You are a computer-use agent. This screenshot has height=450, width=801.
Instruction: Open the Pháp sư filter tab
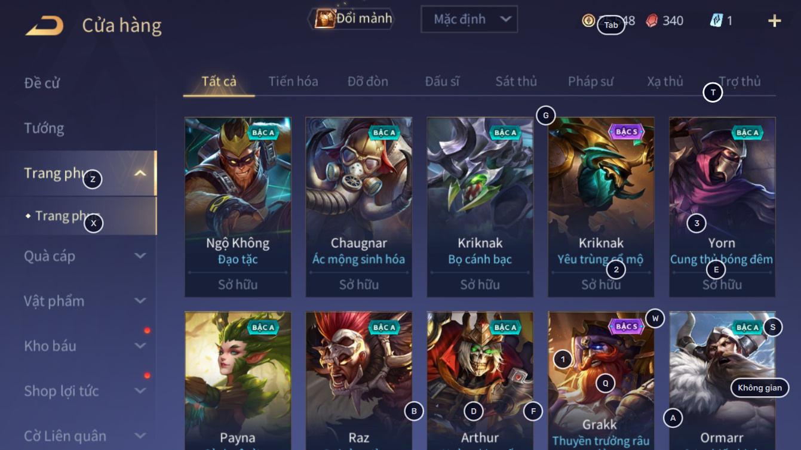(x=591, y=81)
